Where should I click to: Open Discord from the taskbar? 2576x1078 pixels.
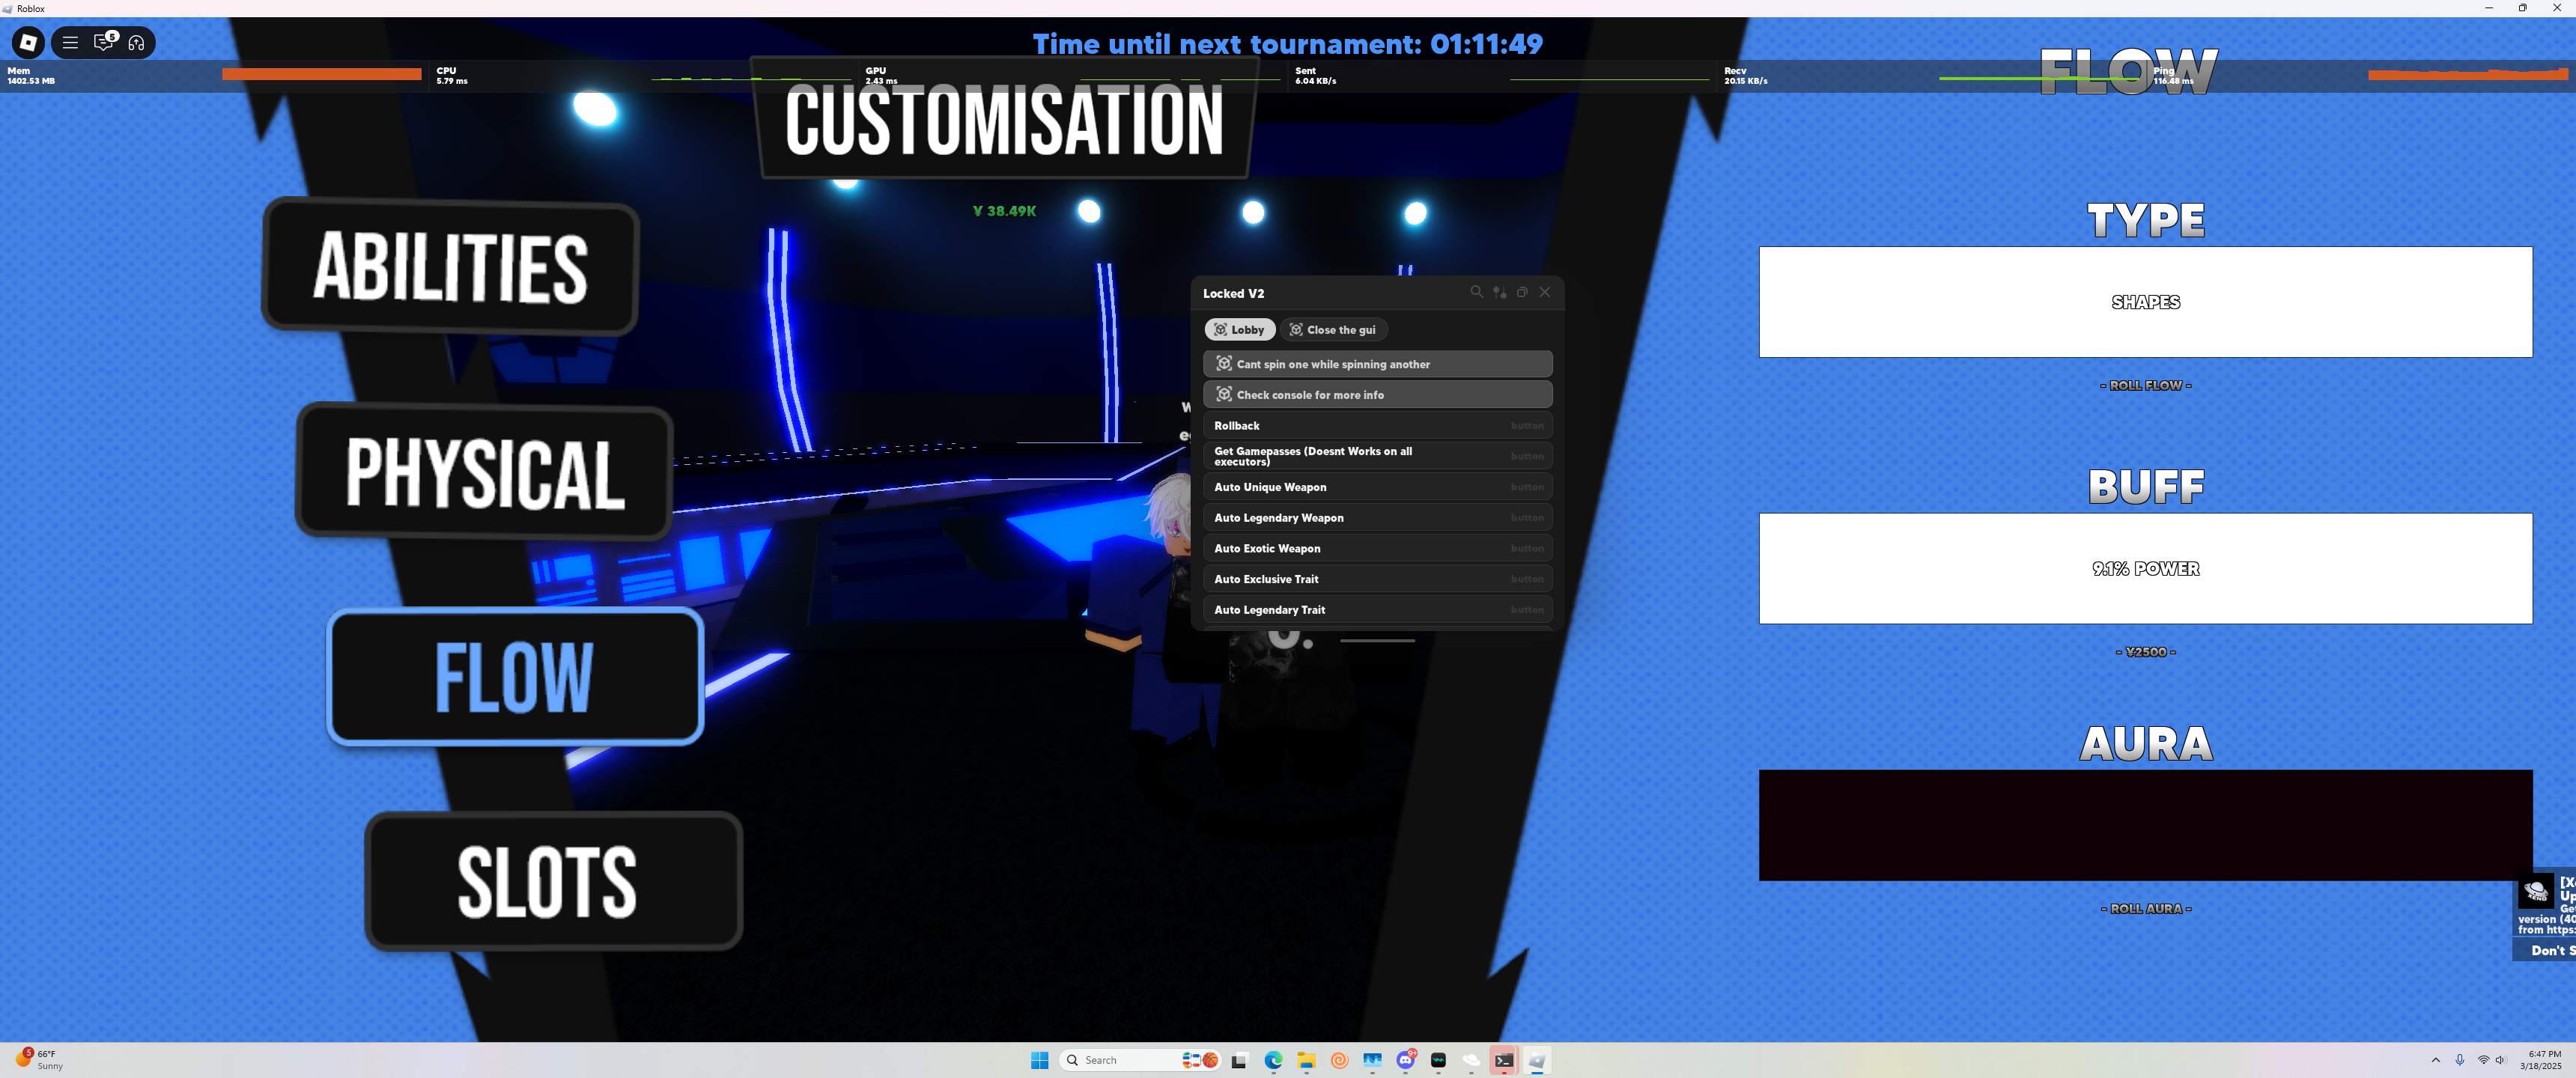(x=1405, y=1060)
